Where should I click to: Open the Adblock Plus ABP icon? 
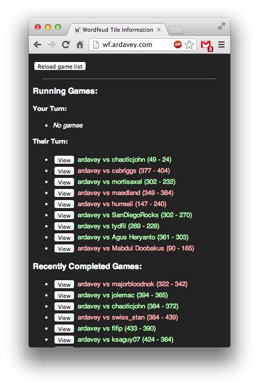coord(178,45)
